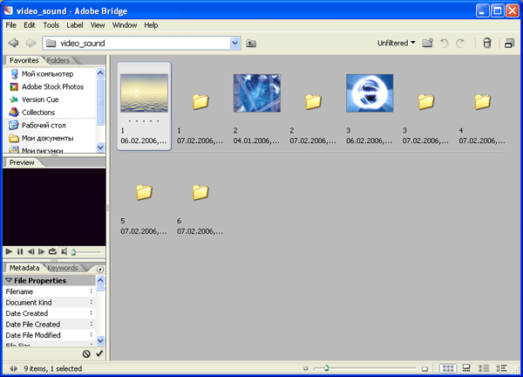The height and width of the screenshot is (377, 523).
Task: Open the Tools menu
Action: [x=51, y=25]
